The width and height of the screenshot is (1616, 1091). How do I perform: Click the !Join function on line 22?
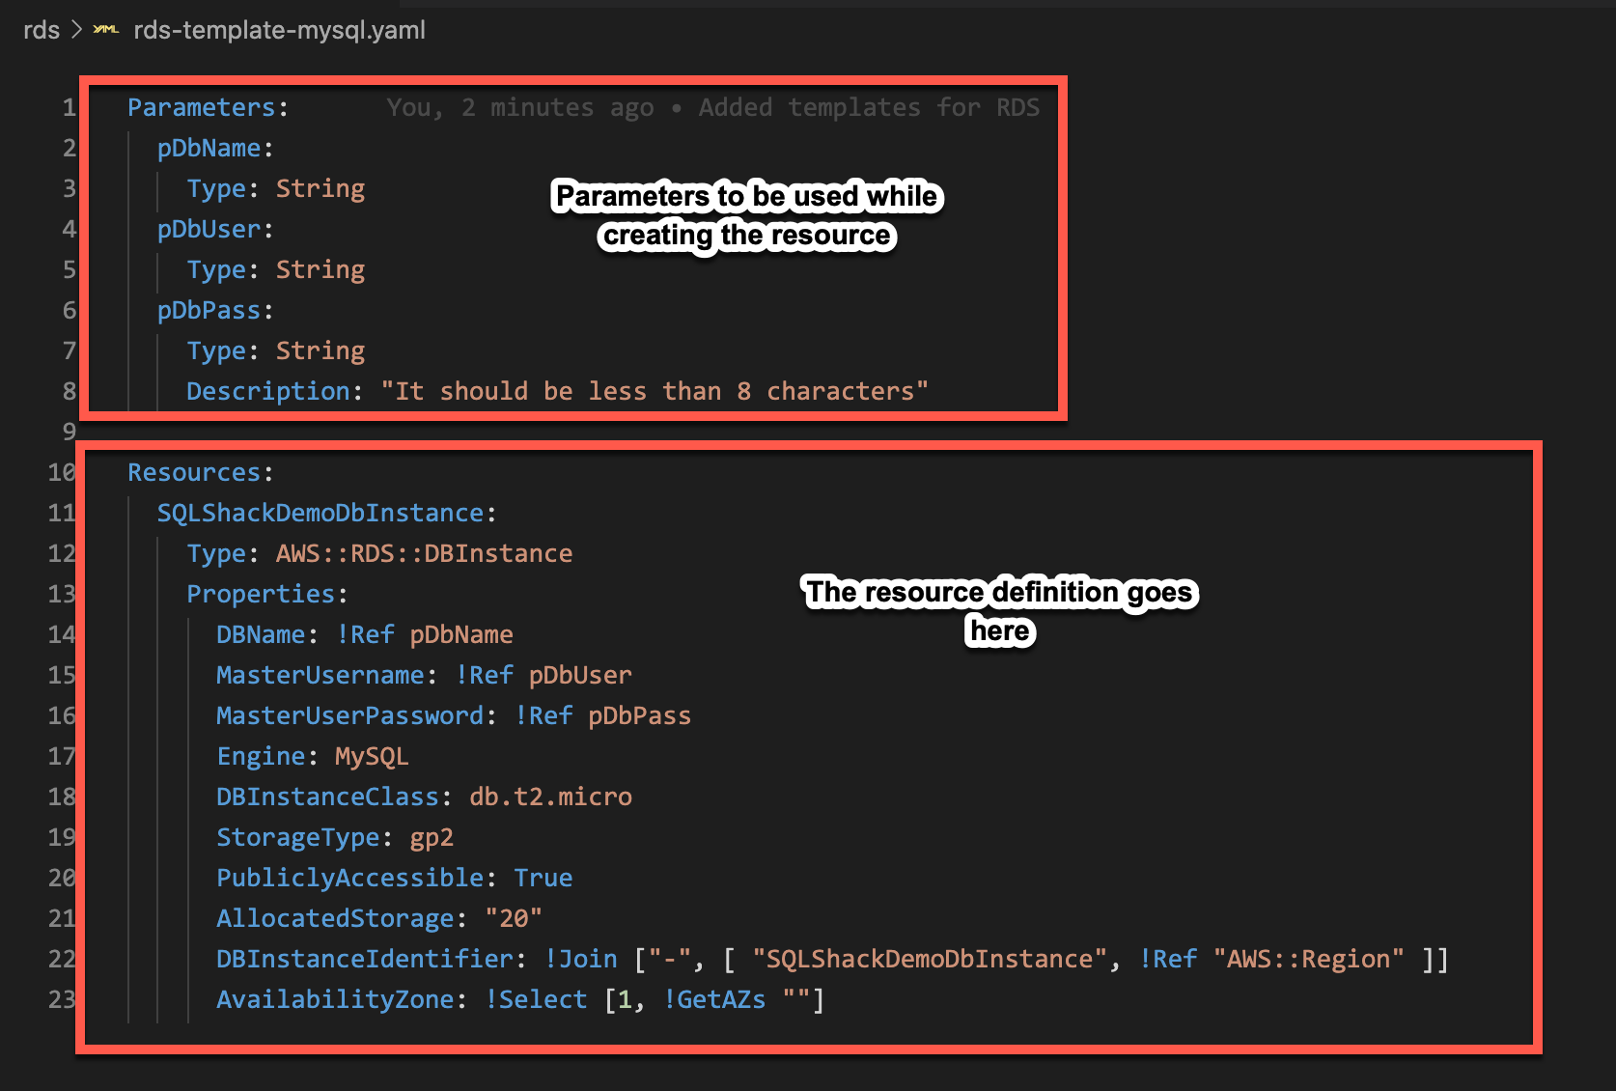tap(581, 959)
